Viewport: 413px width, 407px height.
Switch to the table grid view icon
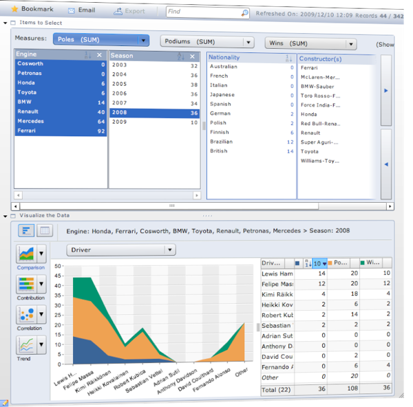point(45,231)
